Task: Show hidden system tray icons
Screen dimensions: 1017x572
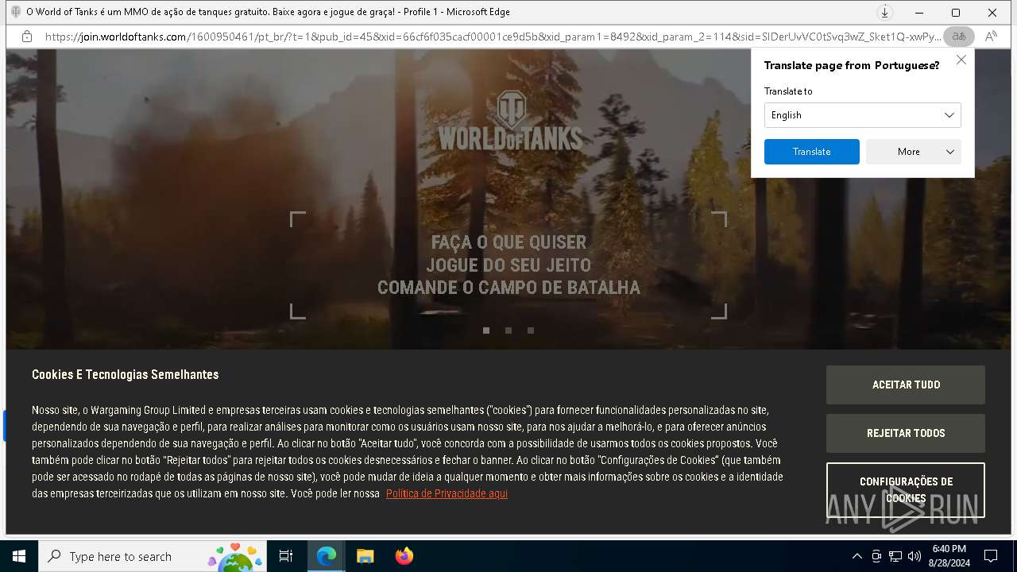Action: click(x=857, y=556)
